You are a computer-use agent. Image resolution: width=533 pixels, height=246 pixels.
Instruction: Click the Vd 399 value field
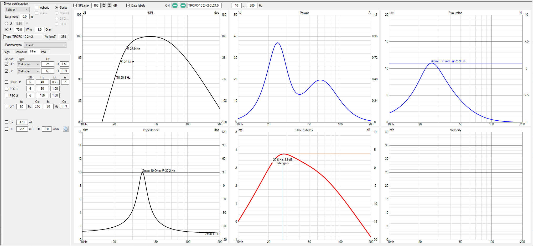pos(64,37)
